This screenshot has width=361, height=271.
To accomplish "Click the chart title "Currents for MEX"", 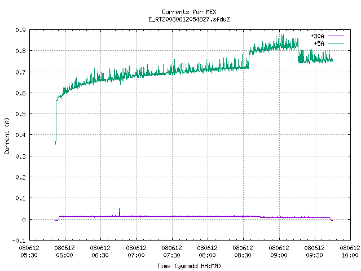I will click(189, 12).
